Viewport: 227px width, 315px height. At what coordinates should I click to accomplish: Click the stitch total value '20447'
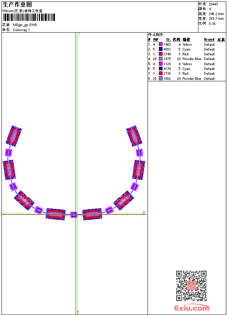point(213,4)
